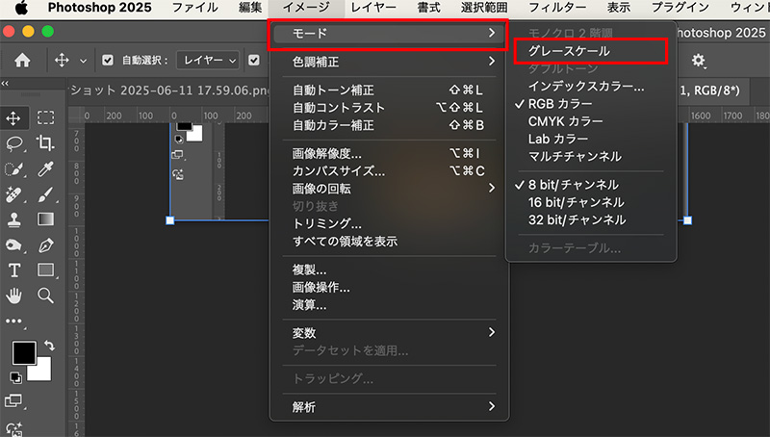Open the Apple menu

21,8
